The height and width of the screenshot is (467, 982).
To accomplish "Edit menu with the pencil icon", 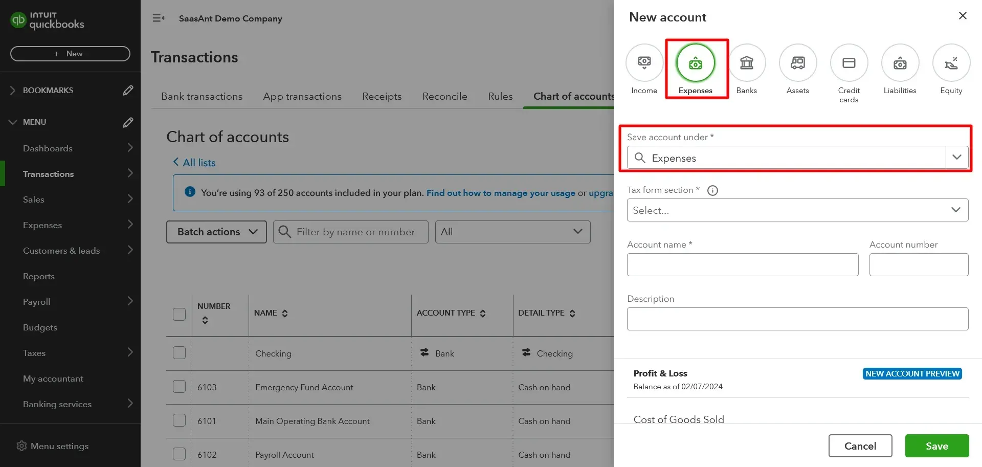I will click(128, 122).
